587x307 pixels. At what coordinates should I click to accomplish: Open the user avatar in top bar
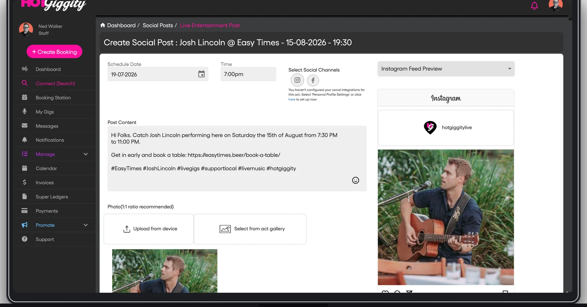point(555,5)
